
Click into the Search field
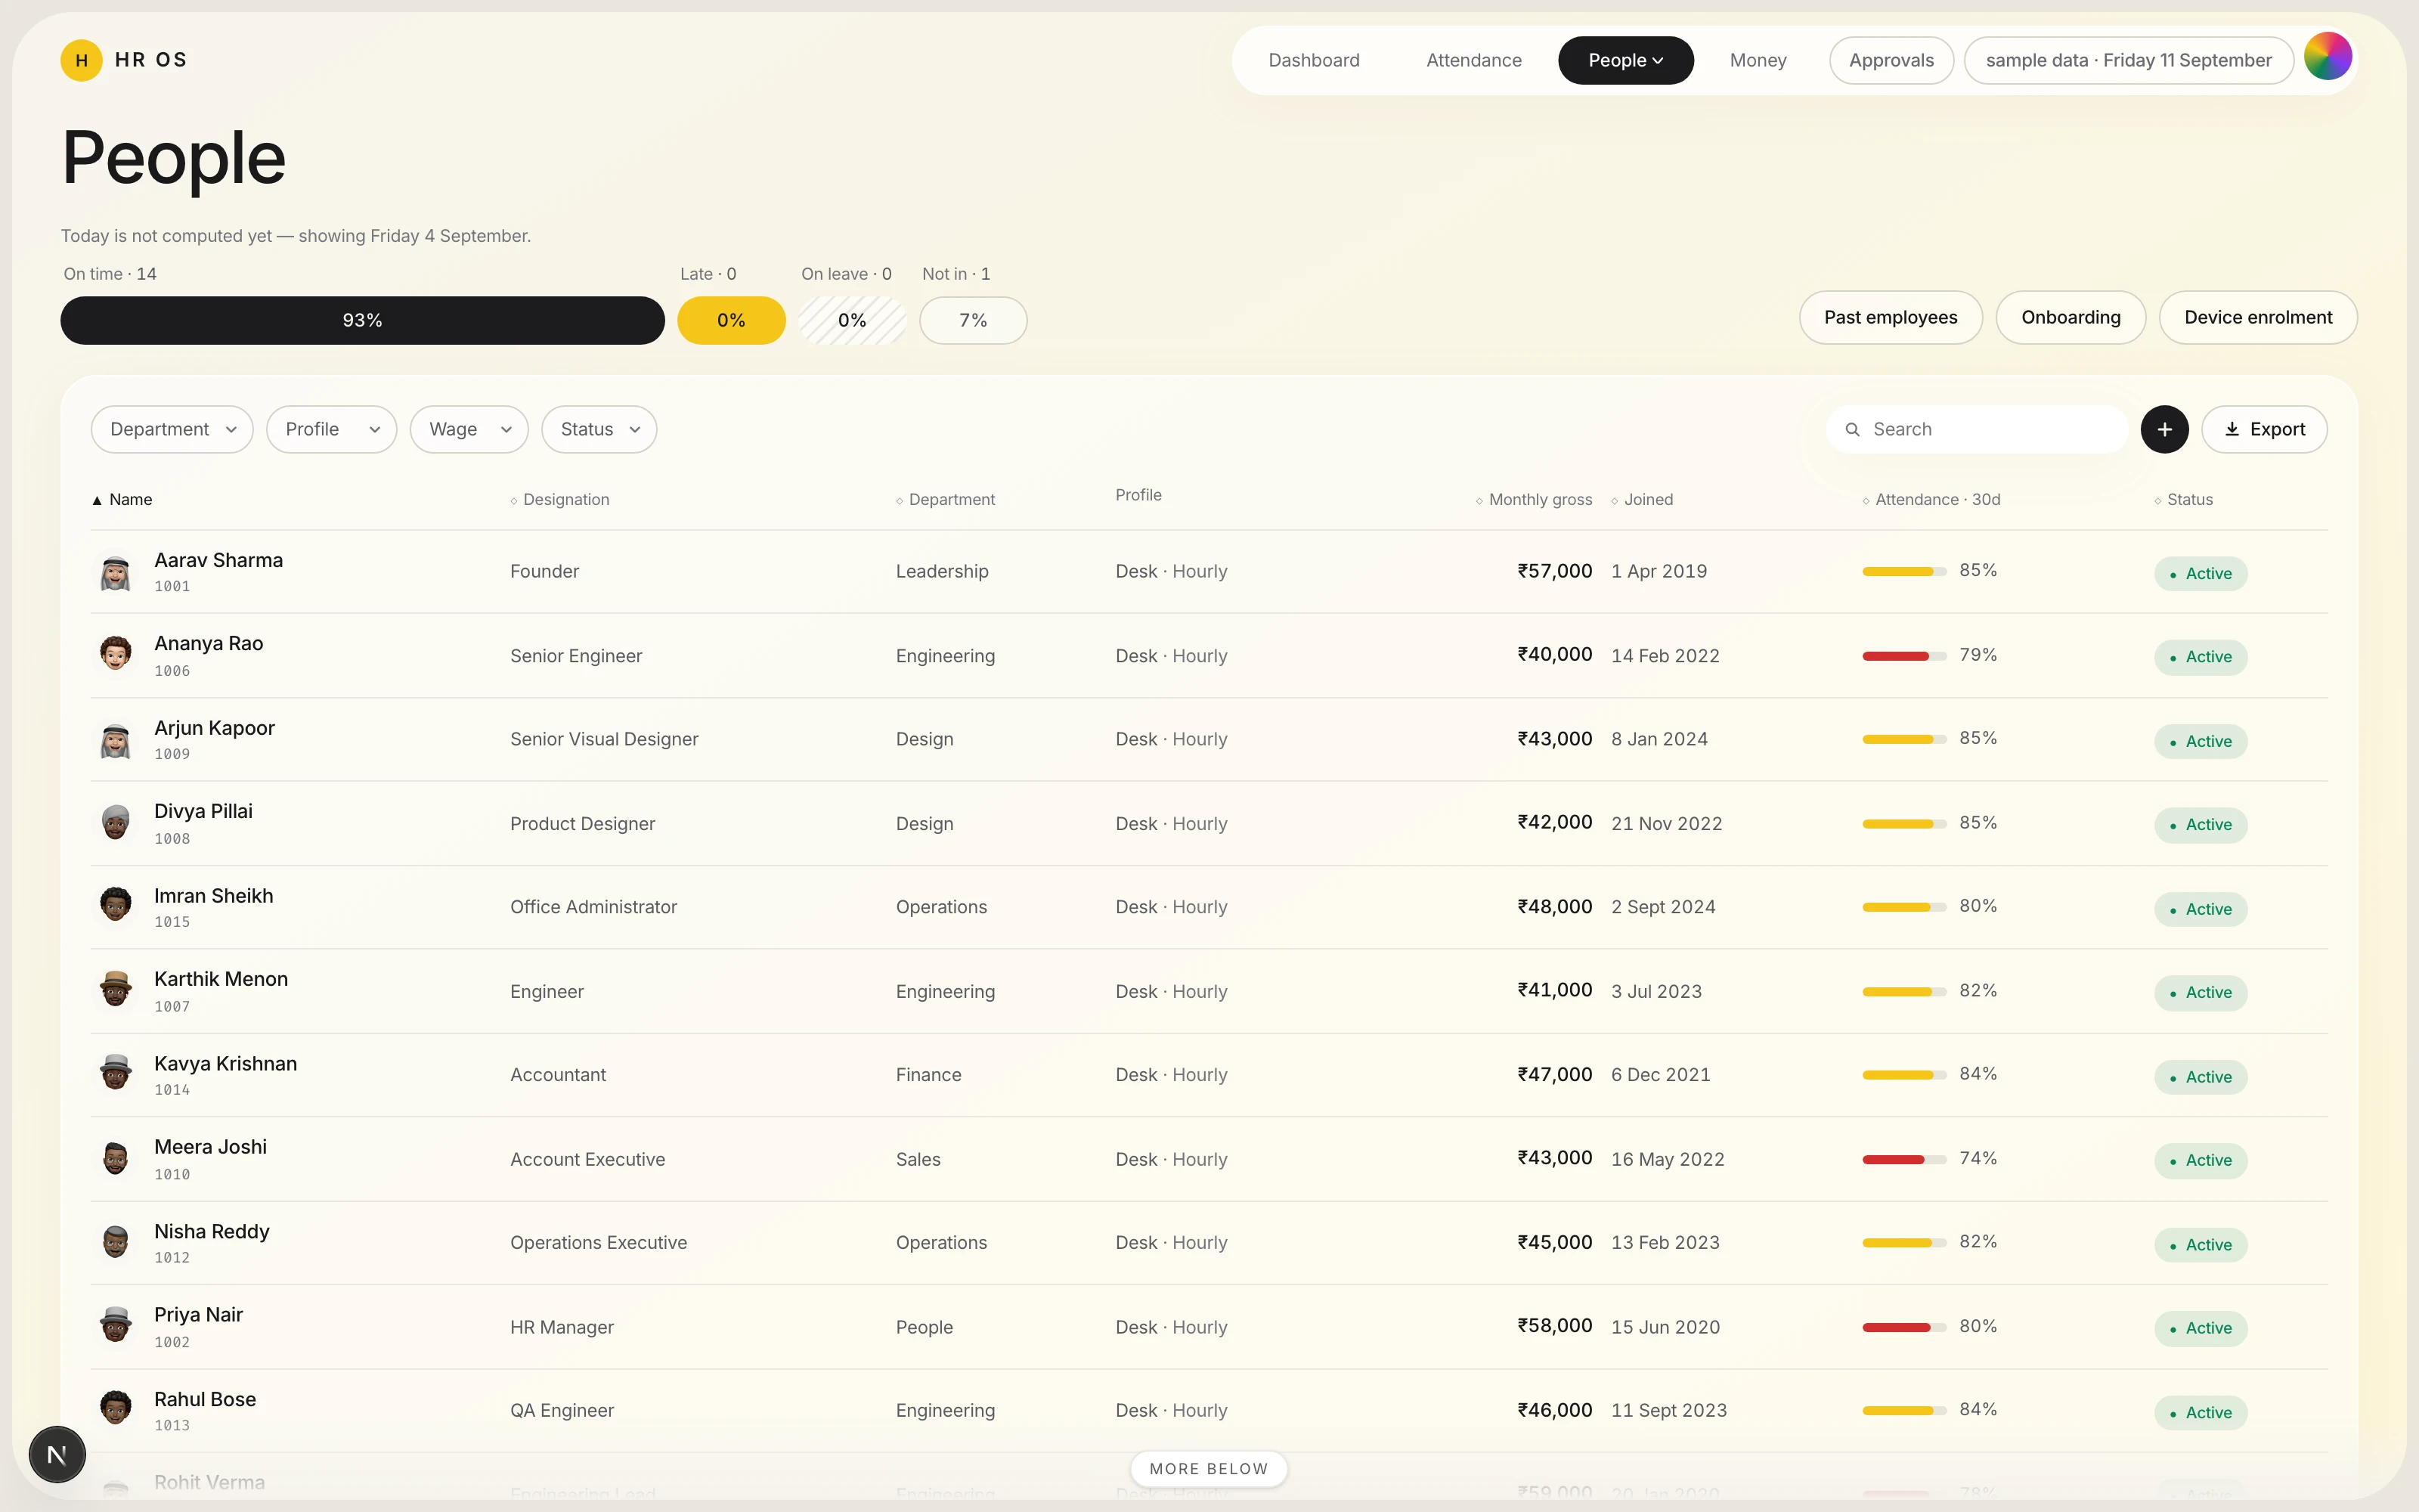coord(1978,429)
